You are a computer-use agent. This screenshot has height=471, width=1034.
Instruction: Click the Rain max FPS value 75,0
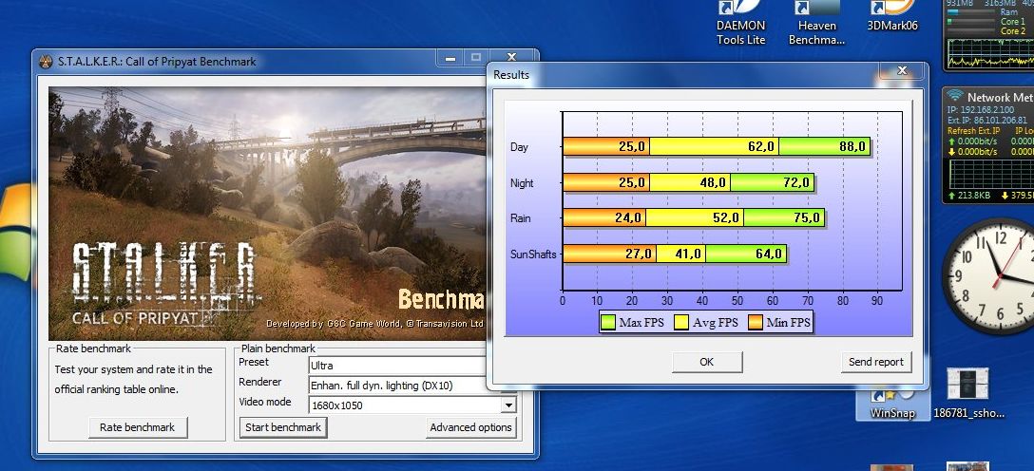[x=807, y=217]
